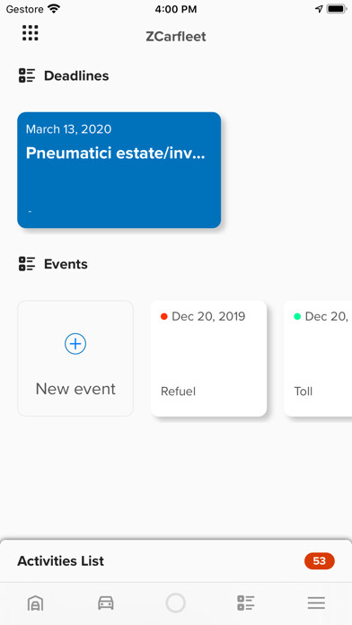Expand the Activities List panel
The height and width of the screenshot is (625, 352).
tap(176, 561)
